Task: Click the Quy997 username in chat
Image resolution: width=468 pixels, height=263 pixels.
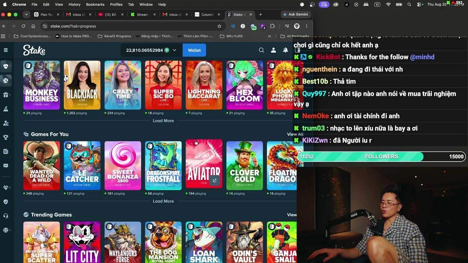Action: (314, 94)
